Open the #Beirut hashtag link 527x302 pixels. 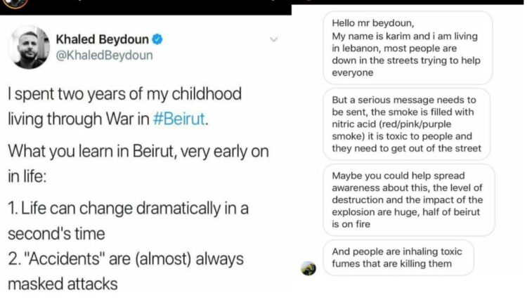tap(178, 119)
